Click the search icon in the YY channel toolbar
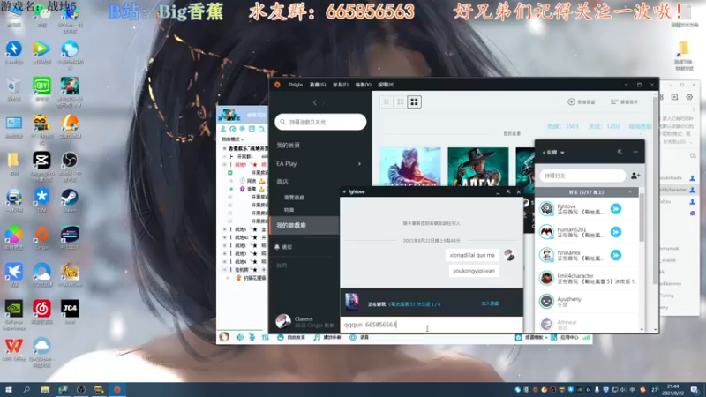This screenshot has height=397, width=706. (x=261, y=130)
